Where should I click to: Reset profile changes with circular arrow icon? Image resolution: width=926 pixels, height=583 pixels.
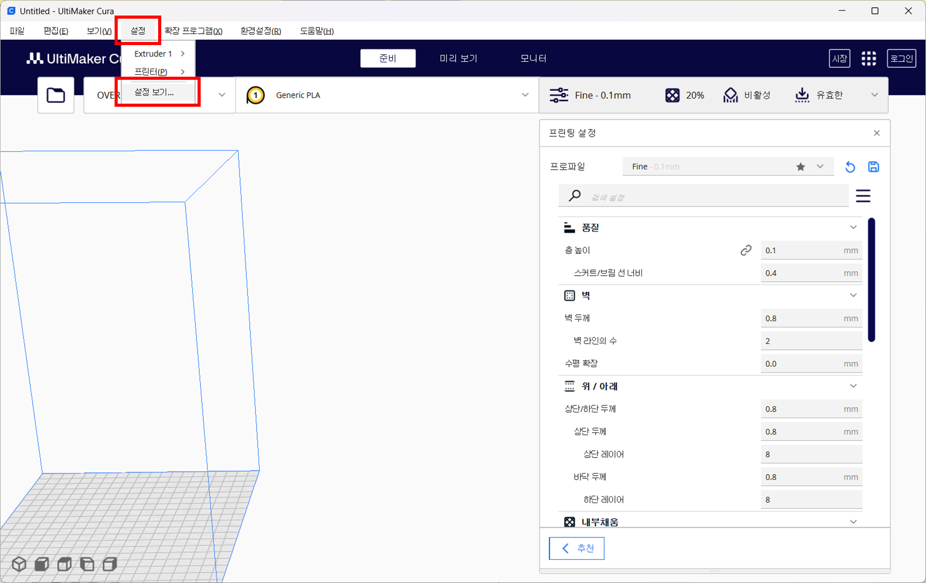[850, 167]
